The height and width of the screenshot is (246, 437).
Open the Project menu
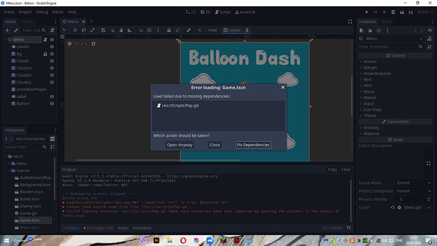[25, 12]
